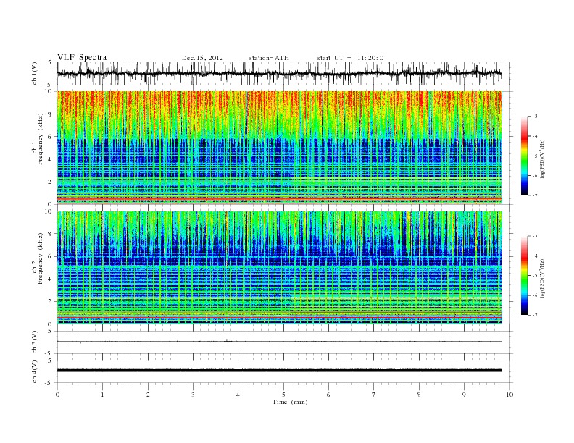574x443 pixels.
Task: Click the "ch.3(V)" waveform axis label
Action: [x=35, y=342]
